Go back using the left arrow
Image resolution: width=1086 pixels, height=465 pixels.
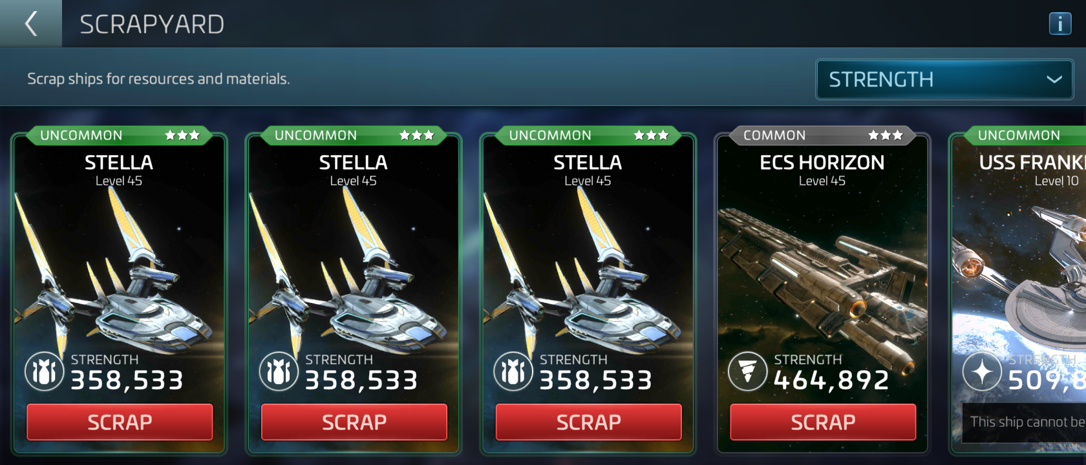(x=30, y=24)
